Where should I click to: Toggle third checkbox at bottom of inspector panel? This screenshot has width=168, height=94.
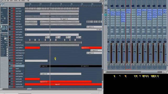[7, 53]
